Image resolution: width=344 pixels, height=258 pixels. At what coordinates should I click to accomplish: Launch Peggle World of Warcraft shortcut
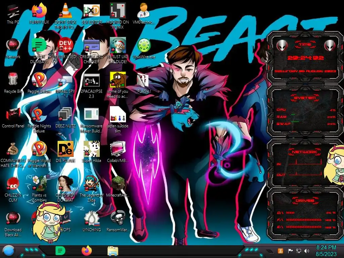[39, 155]
